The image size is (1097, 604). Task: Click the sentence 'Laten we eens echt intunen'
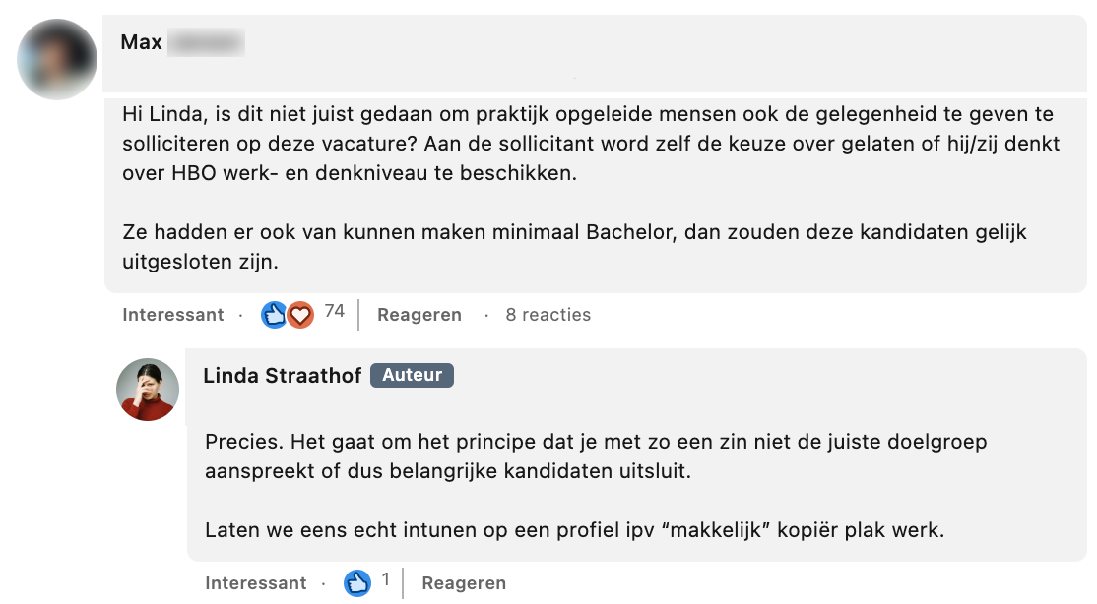coord(574,530)
